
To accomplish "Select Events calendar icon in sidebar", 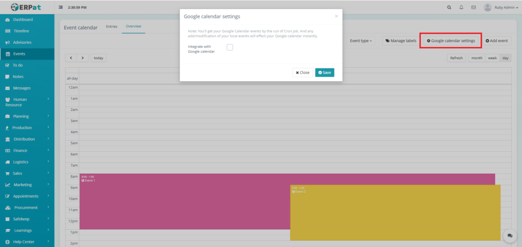I will (8, 54).
